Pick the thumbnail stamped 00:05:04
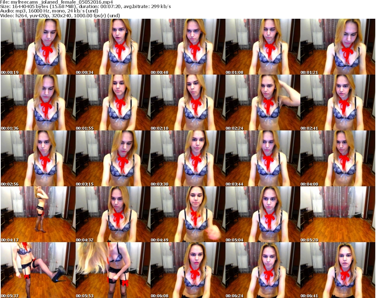This screenshot has height=298, width=376. (263, 214)
